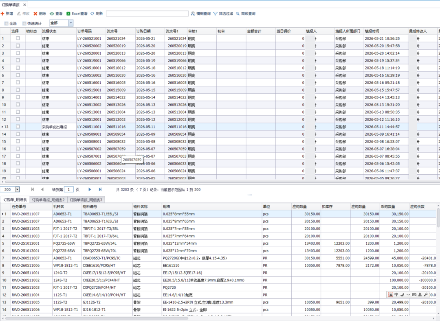
Task: Open 筛选过滤 filter funnel
Action: pos(223,13)
